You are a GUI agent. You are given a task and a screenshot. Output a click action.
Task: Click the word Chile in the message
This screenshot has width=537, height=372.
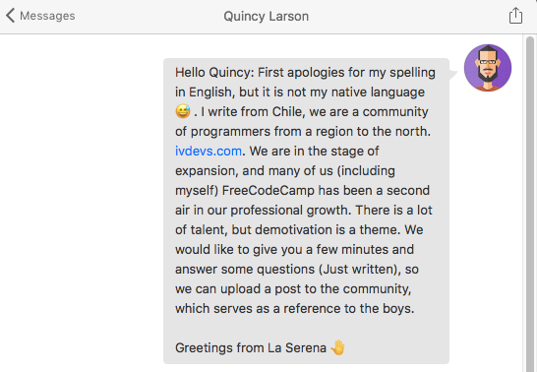coord(288,112)
